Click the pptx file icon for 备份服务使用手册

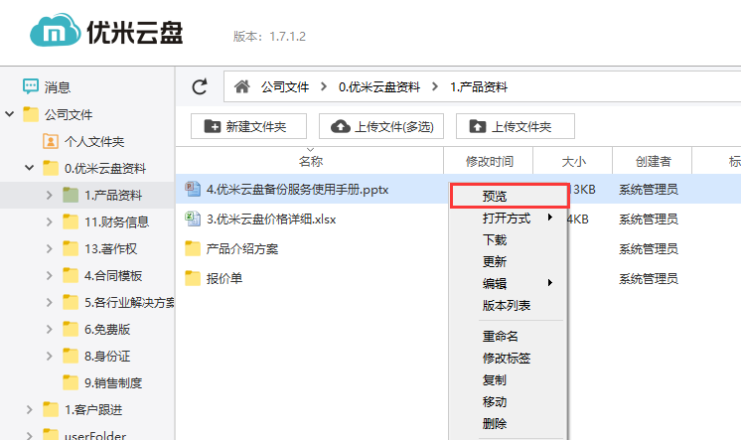pos(194,189)
